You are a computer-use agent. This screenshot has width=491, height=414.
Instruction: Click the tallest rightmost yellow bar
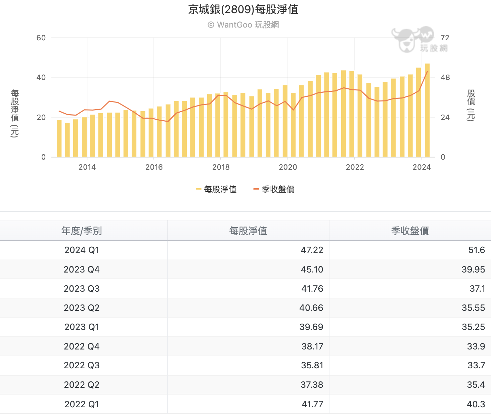(427, 111)
